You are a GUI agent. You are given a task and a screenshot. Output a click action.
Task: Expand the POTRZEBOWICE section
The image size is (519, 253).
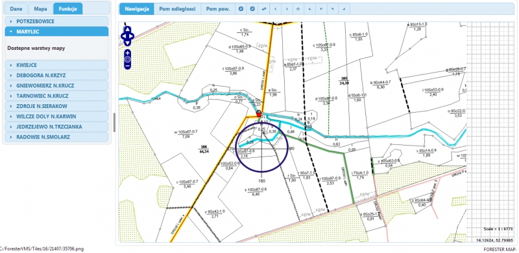click(x=56, y=21)
